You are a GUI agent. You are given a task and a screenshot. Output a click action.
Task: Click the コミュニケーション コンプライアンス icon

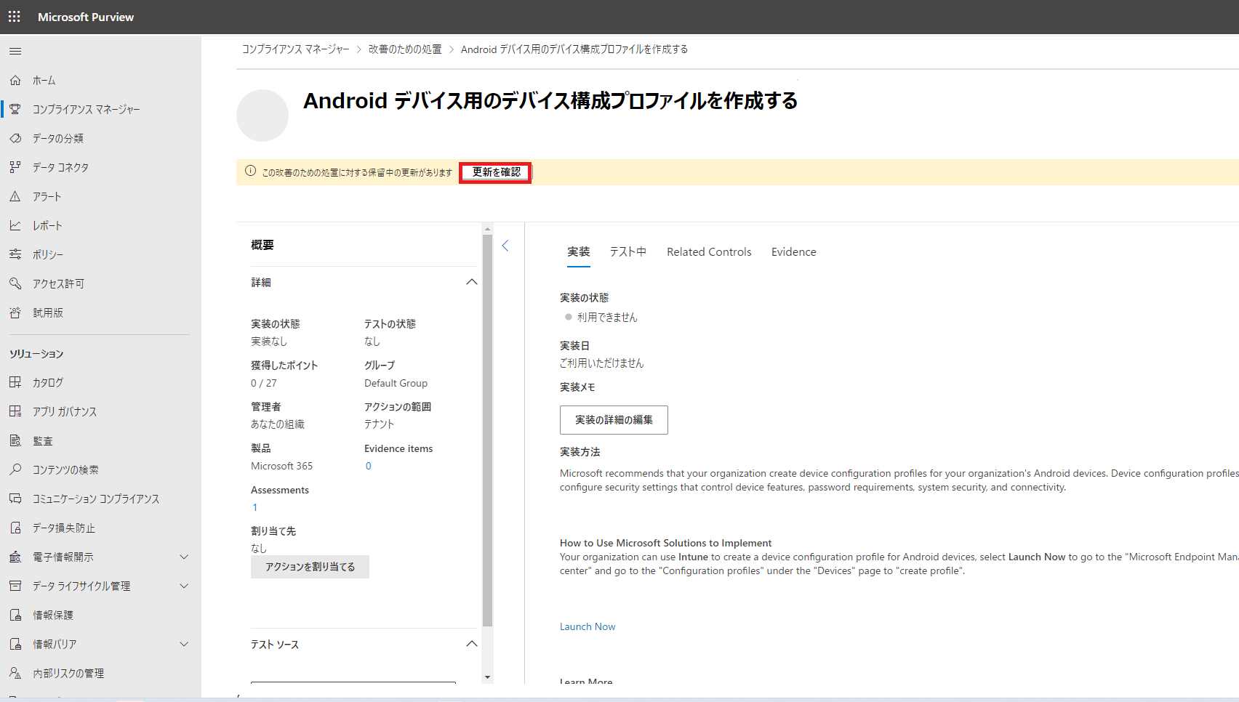point(15,499)
